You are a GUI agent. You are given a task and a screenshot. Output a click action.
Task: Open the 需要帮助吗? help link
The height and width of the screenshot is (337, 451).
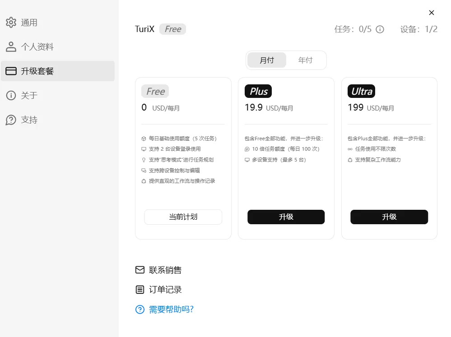pyautogui.click(x=171, y=309)
